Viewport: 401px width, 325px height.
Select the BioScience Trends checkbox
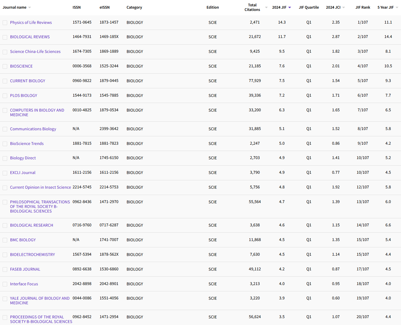coord(5,144)
